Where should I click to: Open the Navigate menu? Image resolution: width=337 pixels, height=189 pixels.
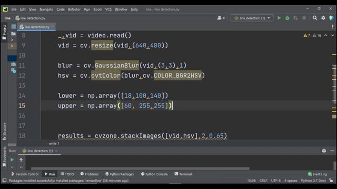pos(46,9)
